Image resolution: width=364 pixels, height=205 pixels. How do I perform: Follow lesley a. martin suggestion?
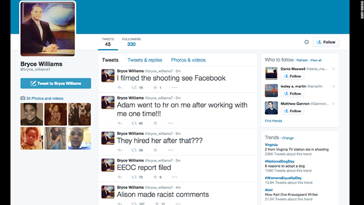coord(292,94)
